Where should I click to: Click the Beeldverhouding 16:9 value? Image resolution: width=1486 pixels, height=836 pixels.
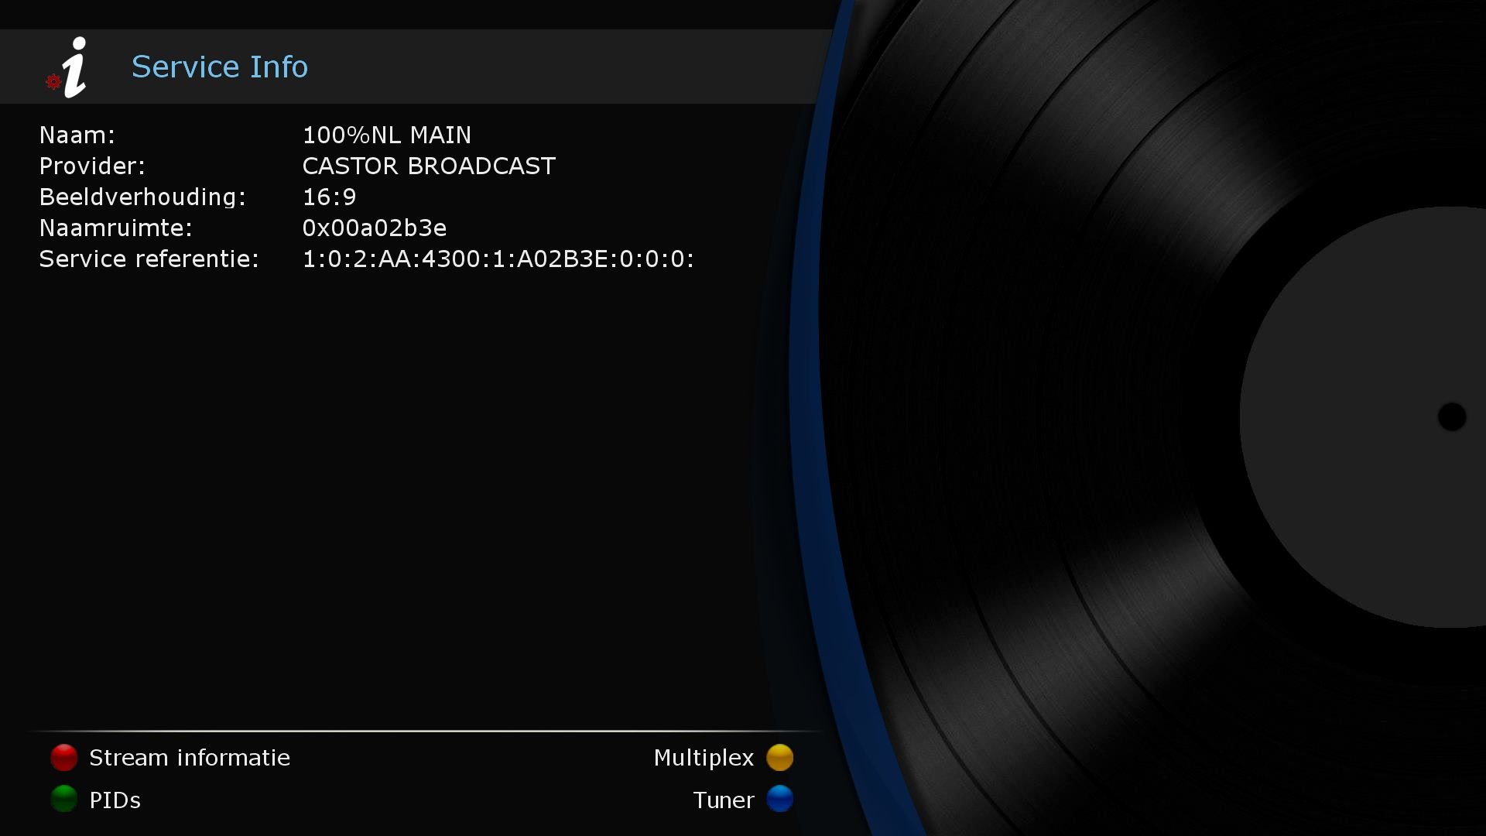[328, 196]
